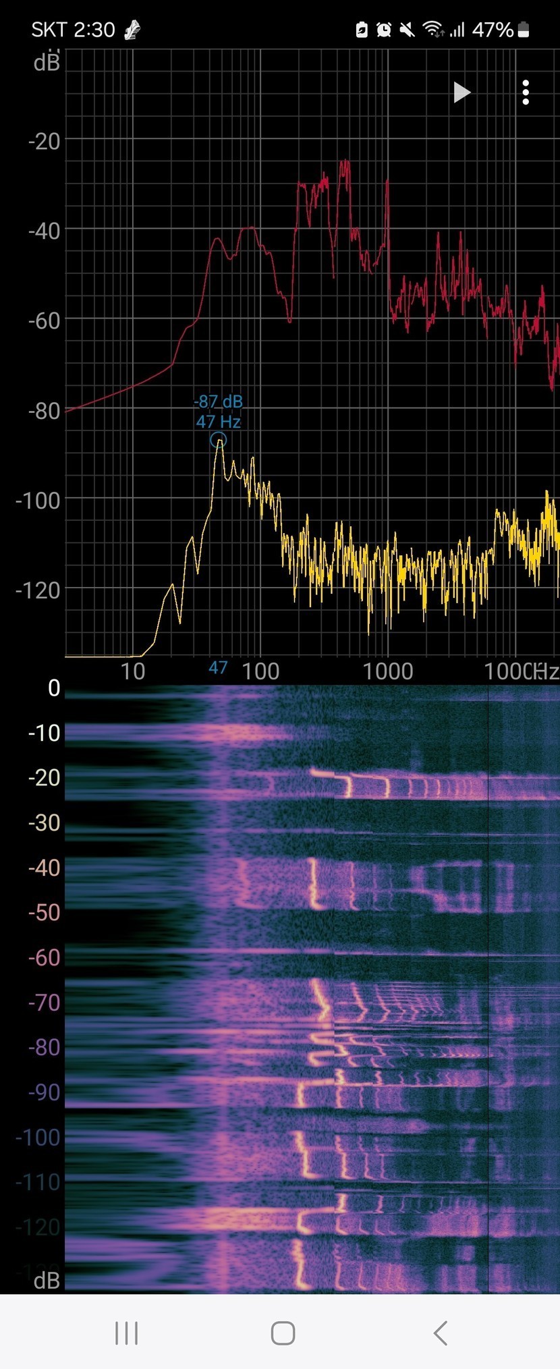Tap the "-87 dB 47 Hz" peak label

(218, 412)
